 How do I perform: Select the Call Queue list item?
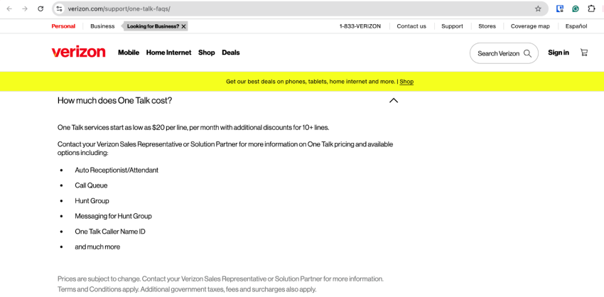pos(91,185)
